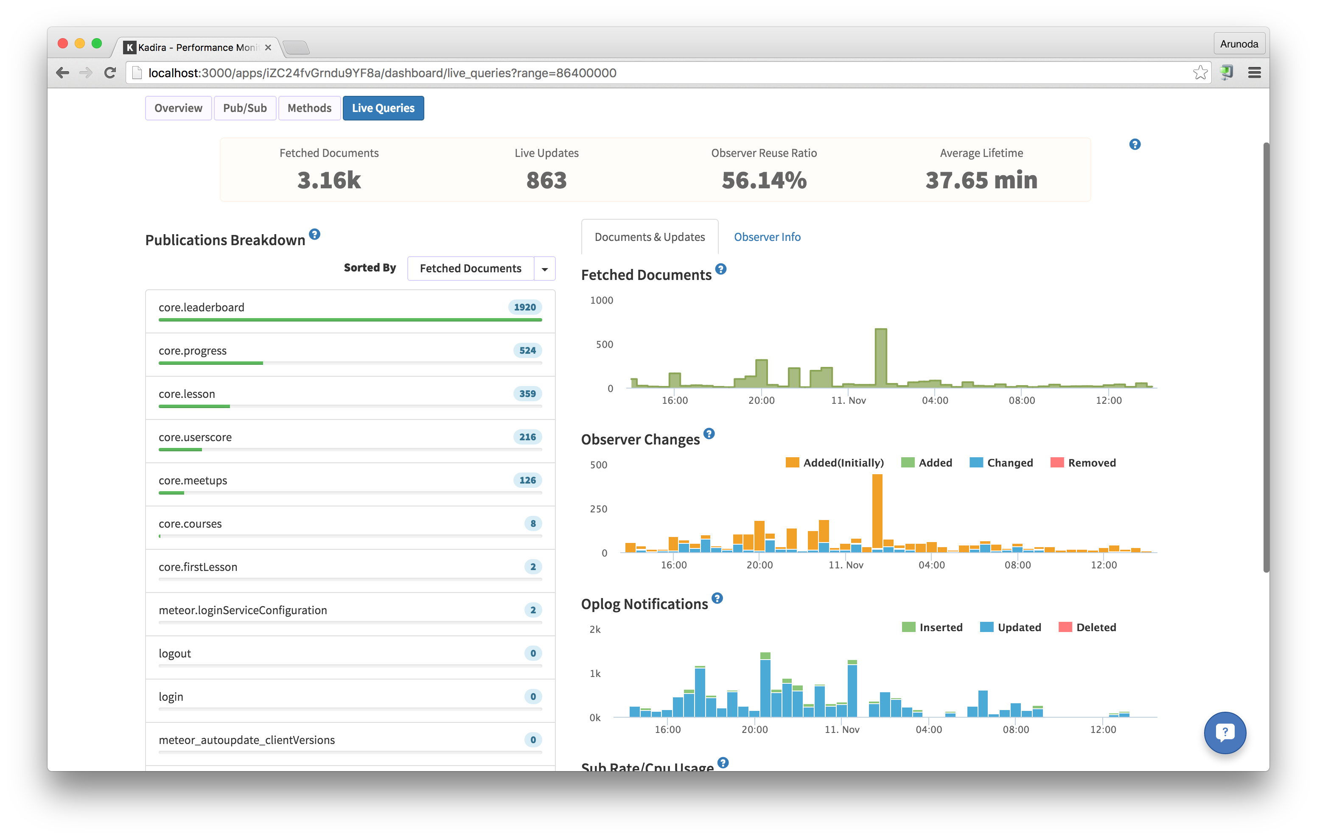This screenshot has height=839, width=1317.
Task: Click the Overview button
Action: 178,108
